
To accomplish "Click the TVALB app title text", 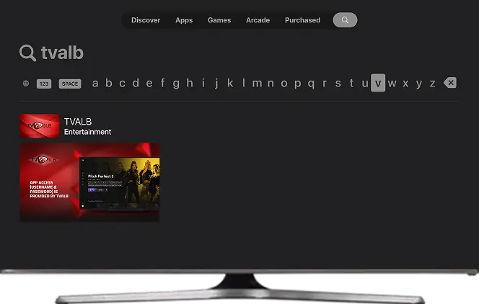I will [x=78, y=122].
